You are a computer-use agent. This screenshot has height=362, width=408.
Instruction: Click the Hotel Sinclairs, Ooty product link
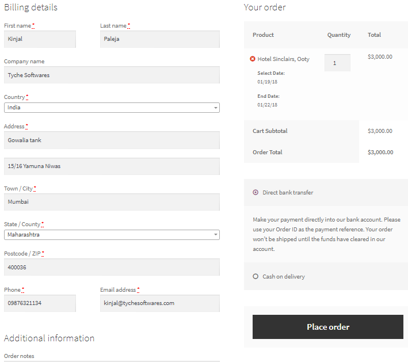(x=283, y=59)
